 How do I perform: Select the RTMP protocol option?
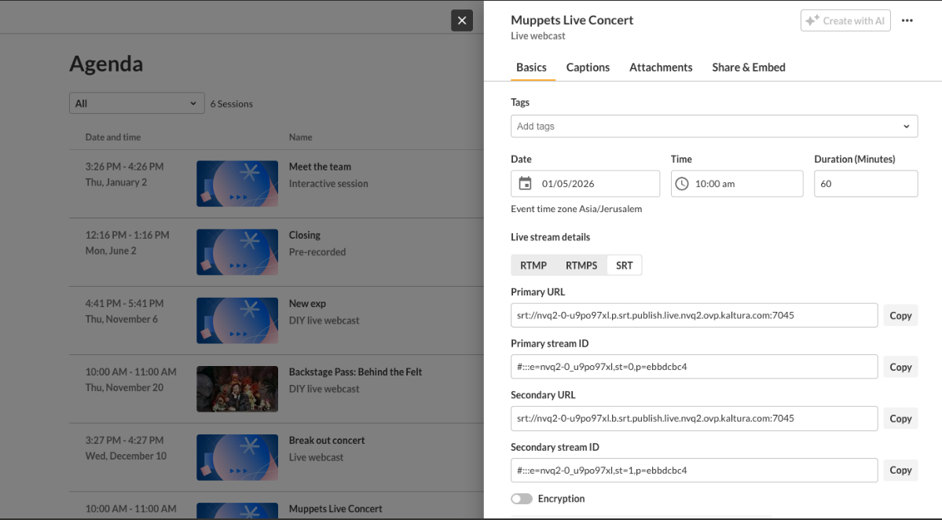[533, 265]
